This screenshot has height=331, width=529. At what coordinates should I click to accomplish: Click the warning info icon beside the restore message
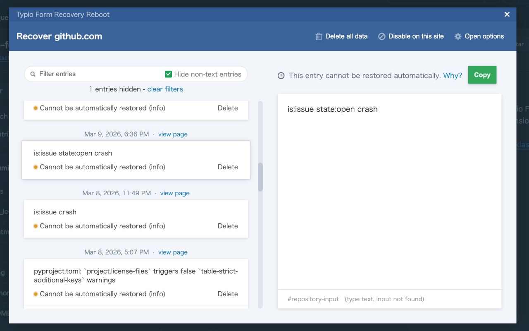281,76
